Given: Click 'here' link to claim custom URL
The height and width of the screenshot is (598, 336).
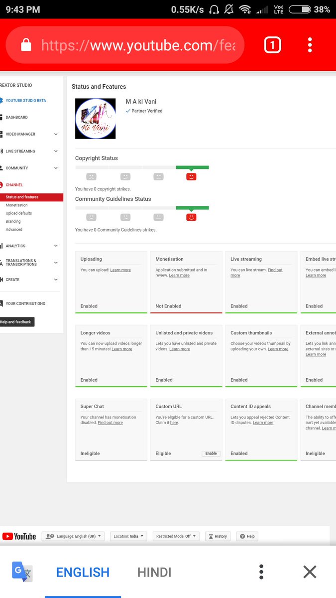Looking at the screenshot, I should tap(174, 423).
